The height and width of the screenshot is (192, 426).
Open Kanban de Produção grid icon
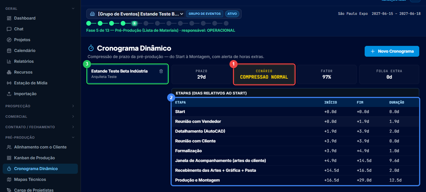[9, 158]
